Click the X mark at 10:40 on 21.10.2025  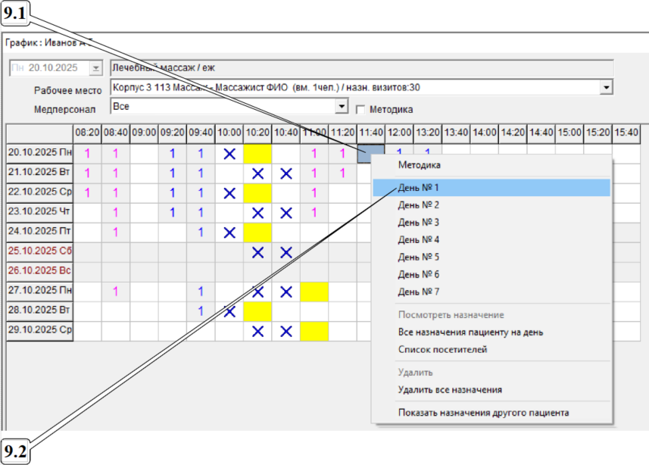(285, 173)
